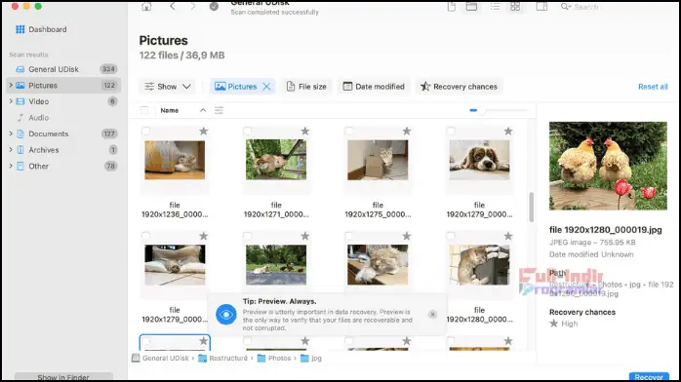Check the sleeping cat photo checkbox
The image size is (681, 382).
(x=348, y=236)
